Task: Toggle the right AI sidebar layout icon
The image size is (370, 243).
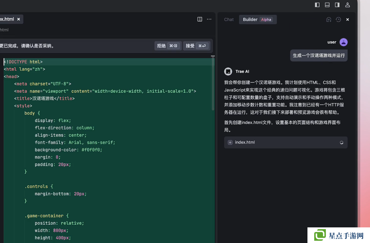Action: click(x=337, y=5)
